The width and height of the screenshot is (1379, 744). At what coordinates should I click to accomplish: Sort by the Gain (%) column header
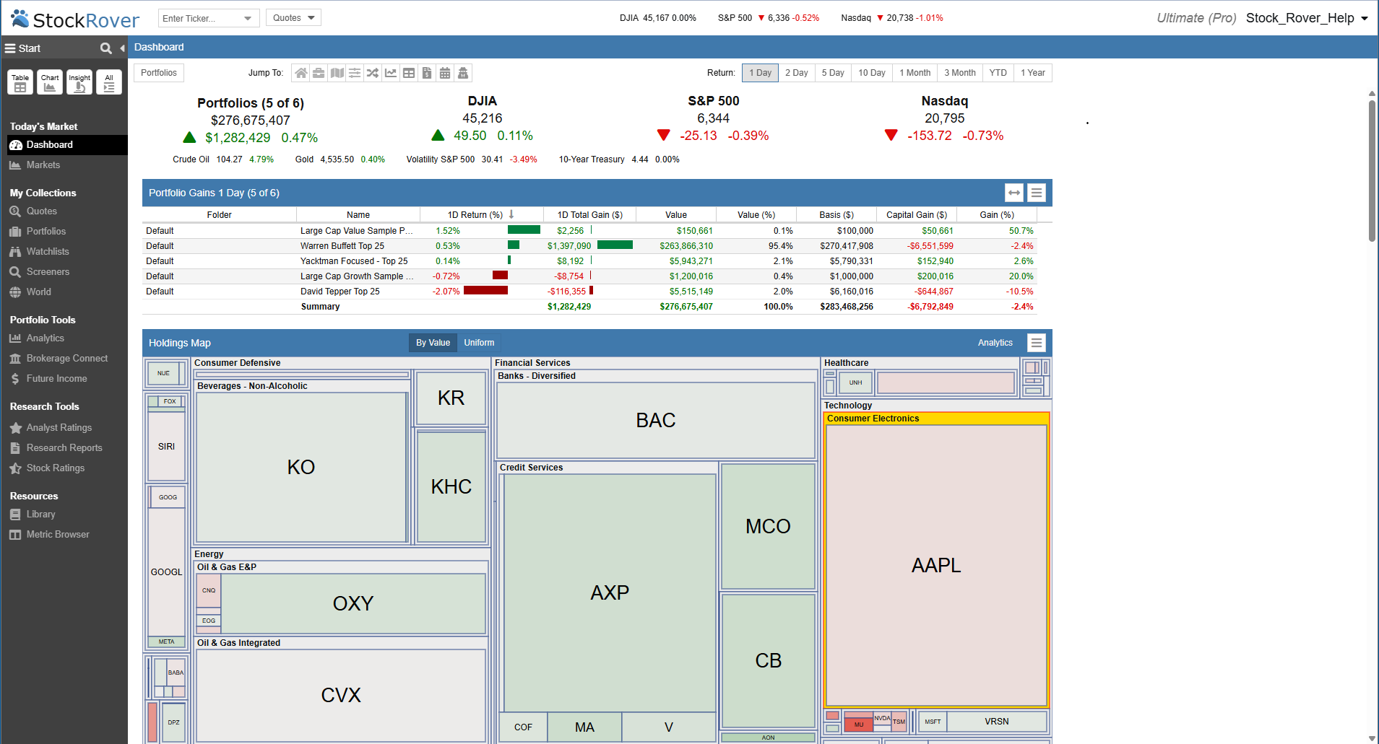click(997, 215)
